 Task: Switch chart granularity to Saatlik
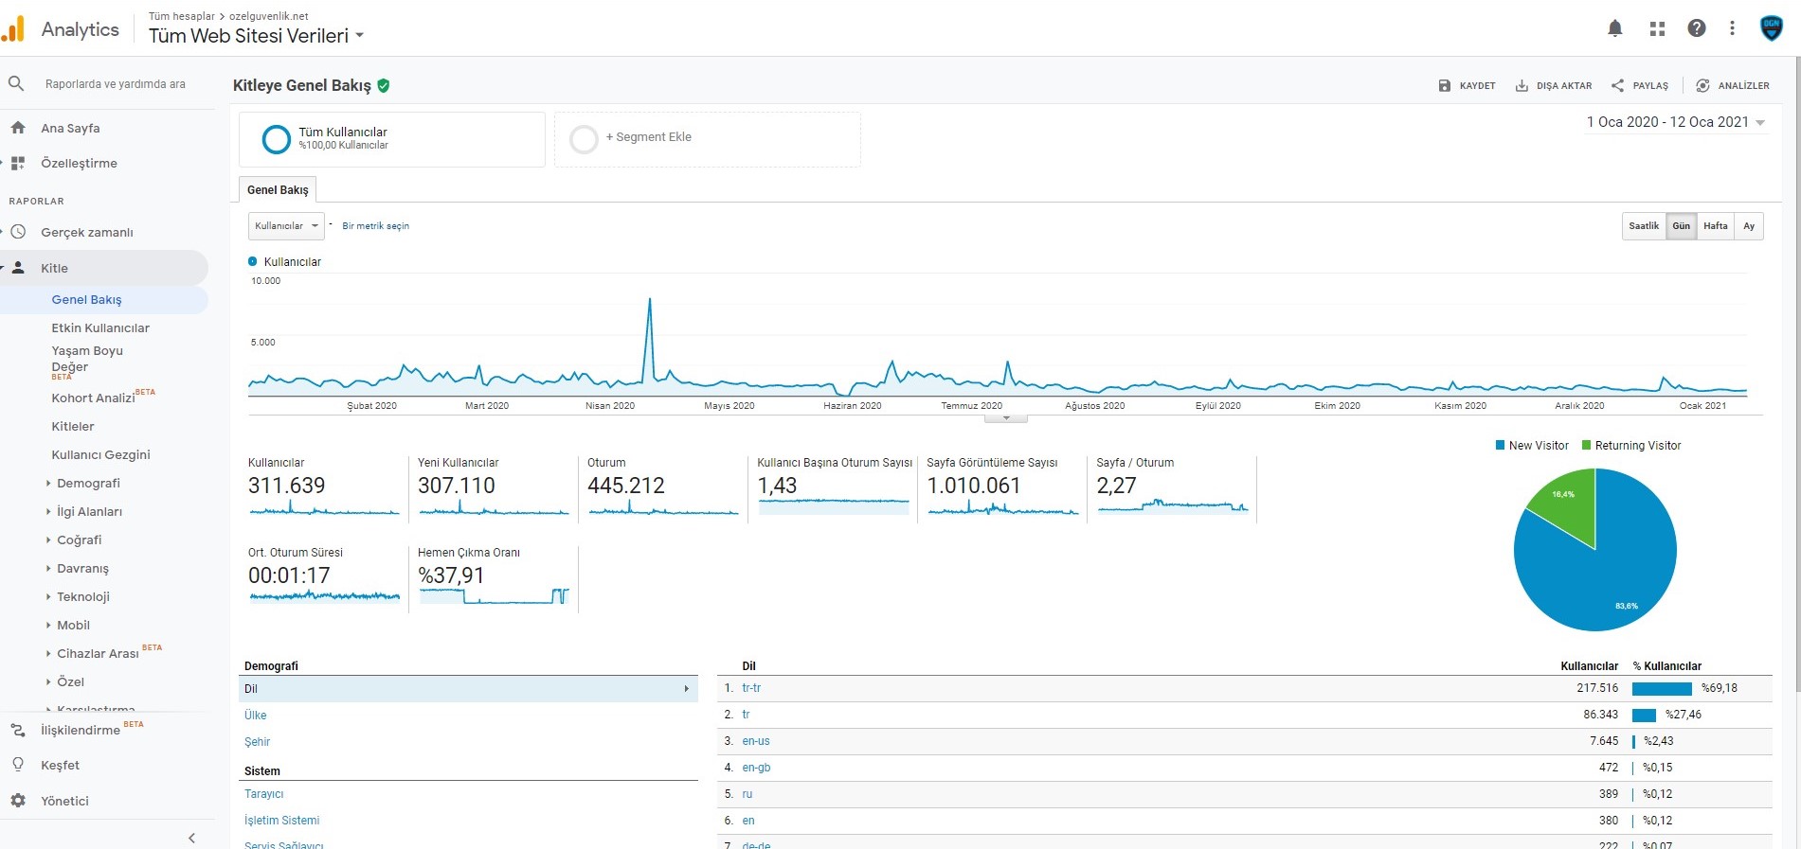(1644, 226)
